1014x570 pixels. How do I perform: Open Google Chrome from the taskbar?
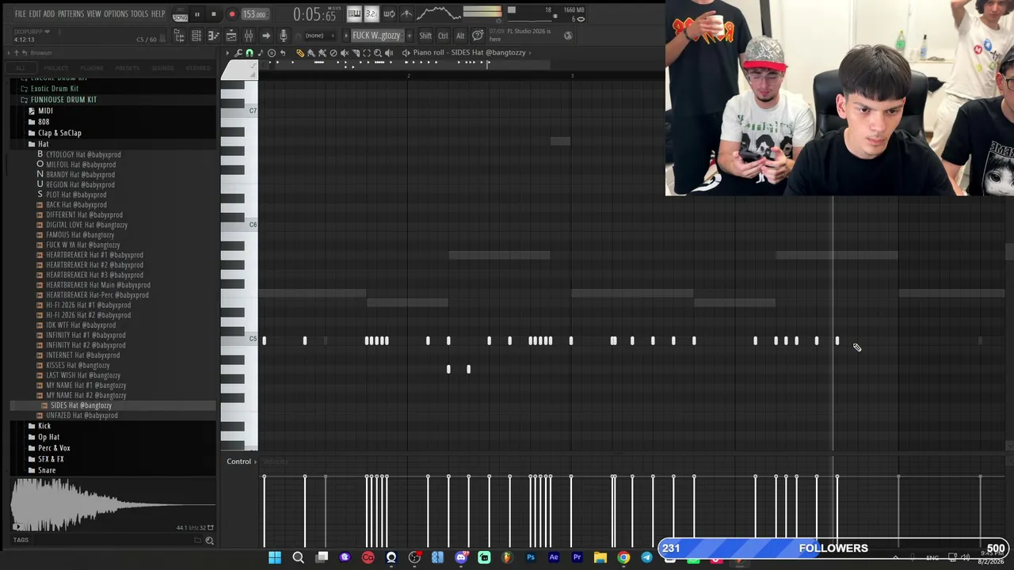point(623,558)
